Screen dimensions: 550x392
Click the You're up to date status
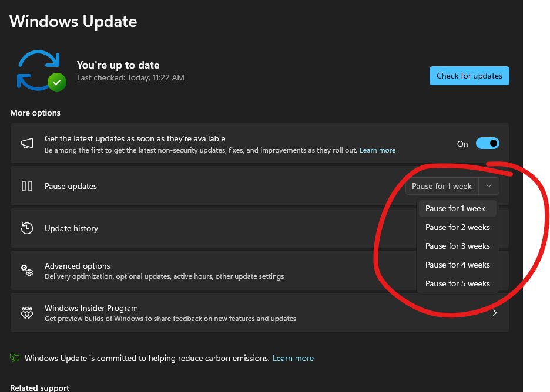click(x=118, y=65)
